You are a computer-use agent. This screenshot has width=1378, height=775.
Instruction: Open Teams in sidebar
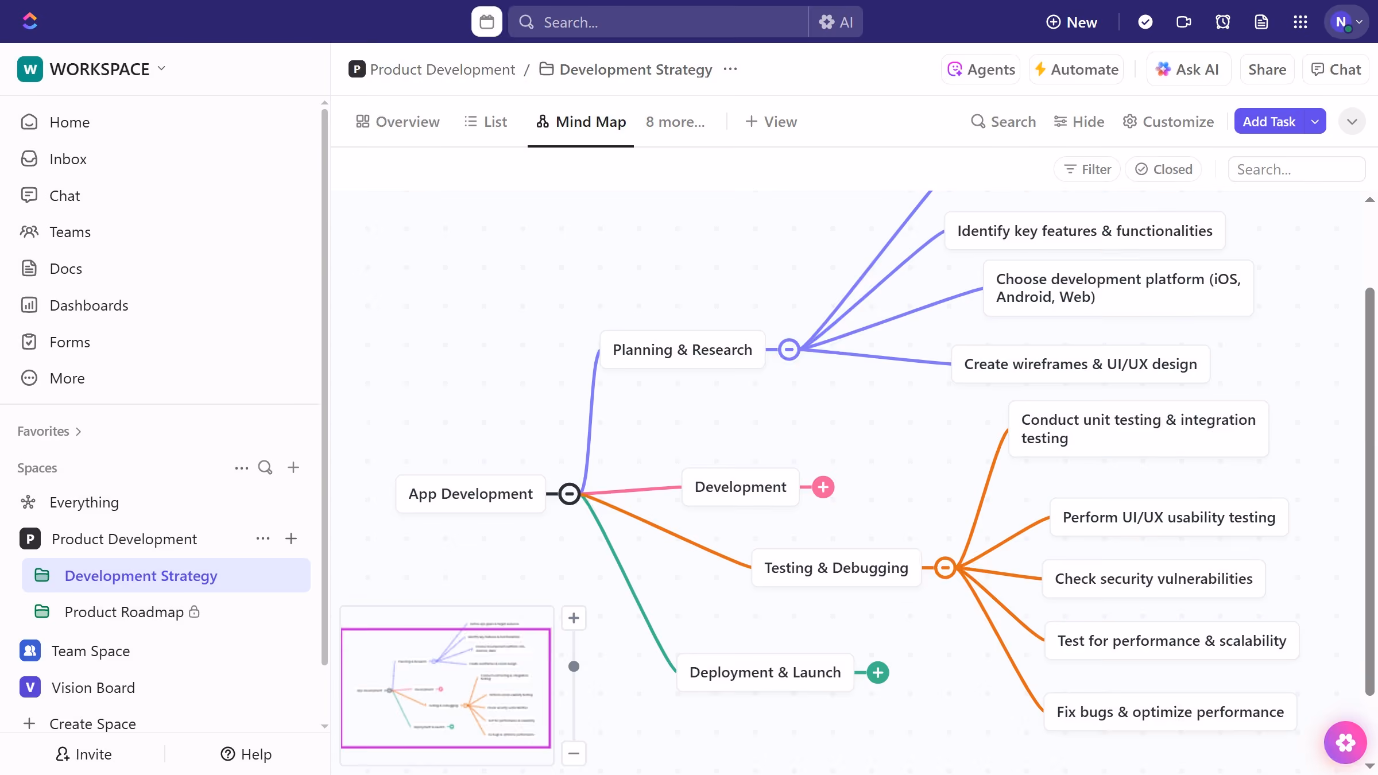tap(70, 232)
